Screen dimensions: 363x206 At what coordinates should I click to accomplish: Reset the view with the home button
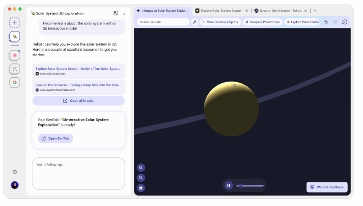tap(141, 187)
